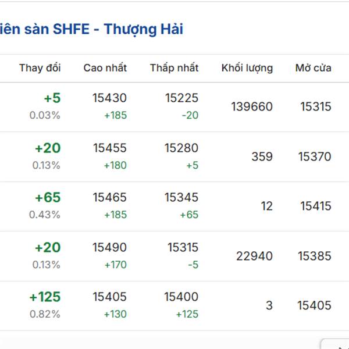349x349 pixels.
Task: Sort by the Thay đổi column header
Action: 40,68
